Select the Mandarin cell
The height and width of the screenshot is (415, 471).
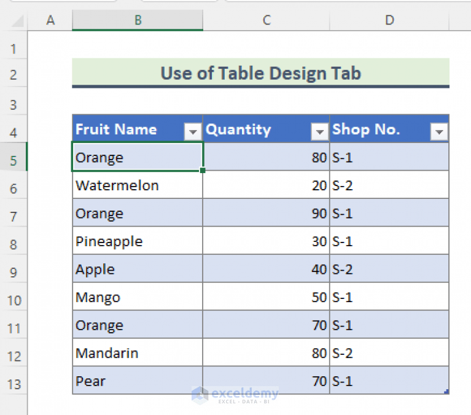click(138, 352)
